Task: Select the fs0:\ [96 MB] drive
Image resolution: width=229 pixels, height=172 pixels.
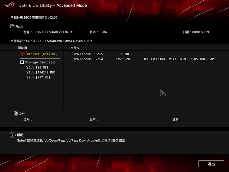Action: [x=36, y=67]
